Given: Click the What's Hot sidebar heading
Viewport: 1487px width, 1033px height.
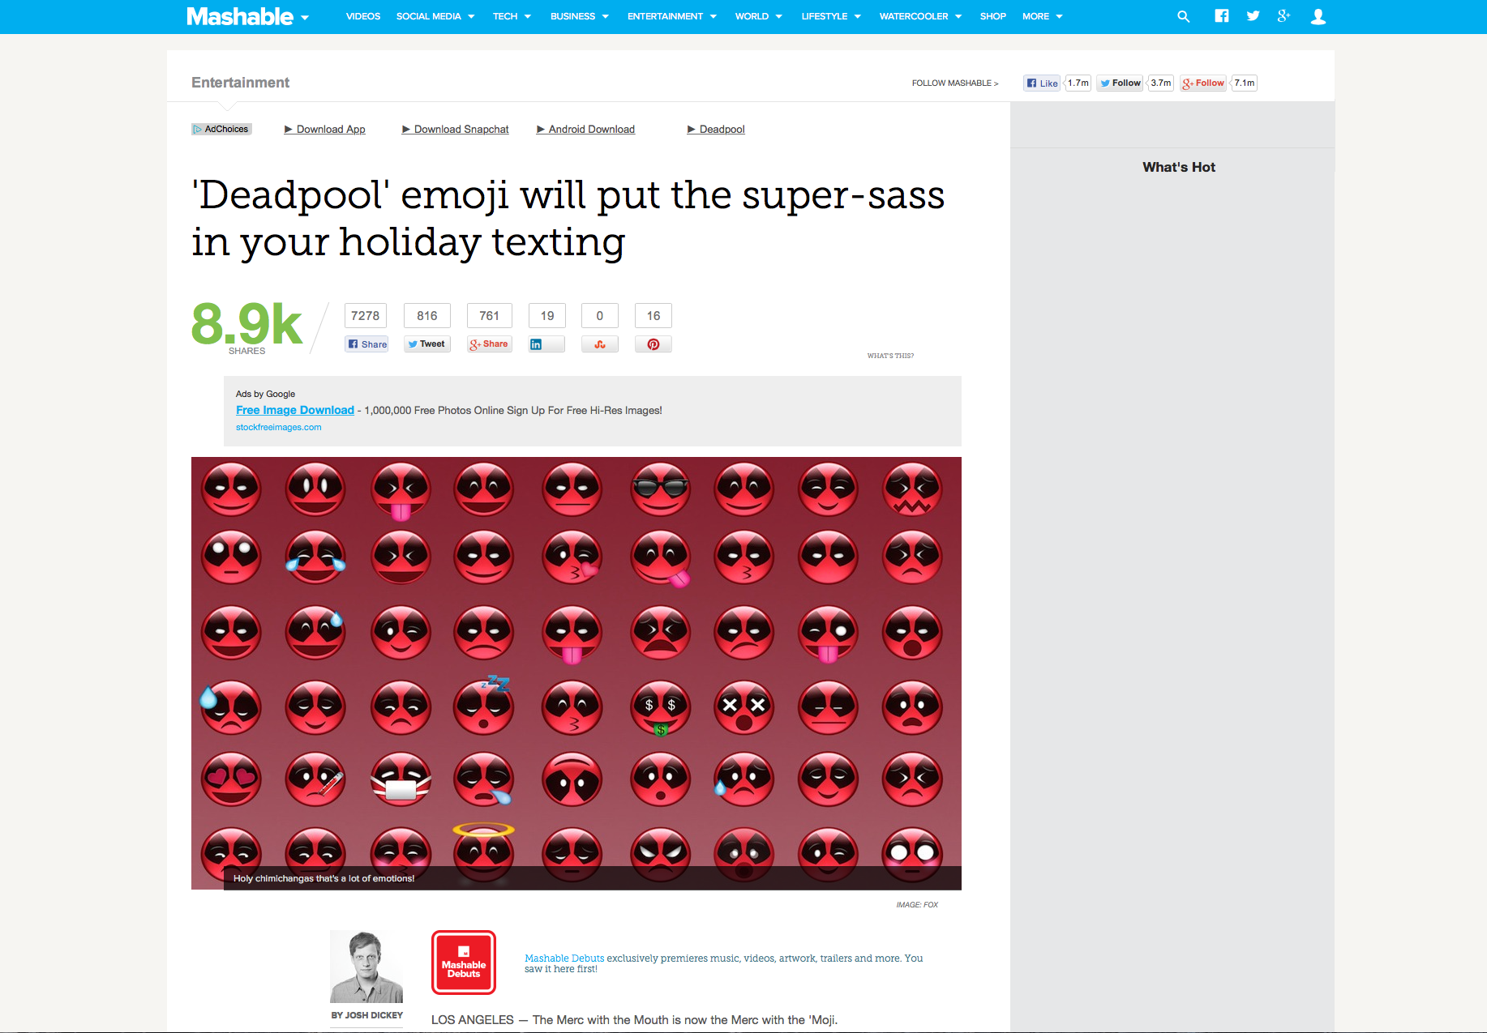Looking at the screenshot, I should point(1179,167).
